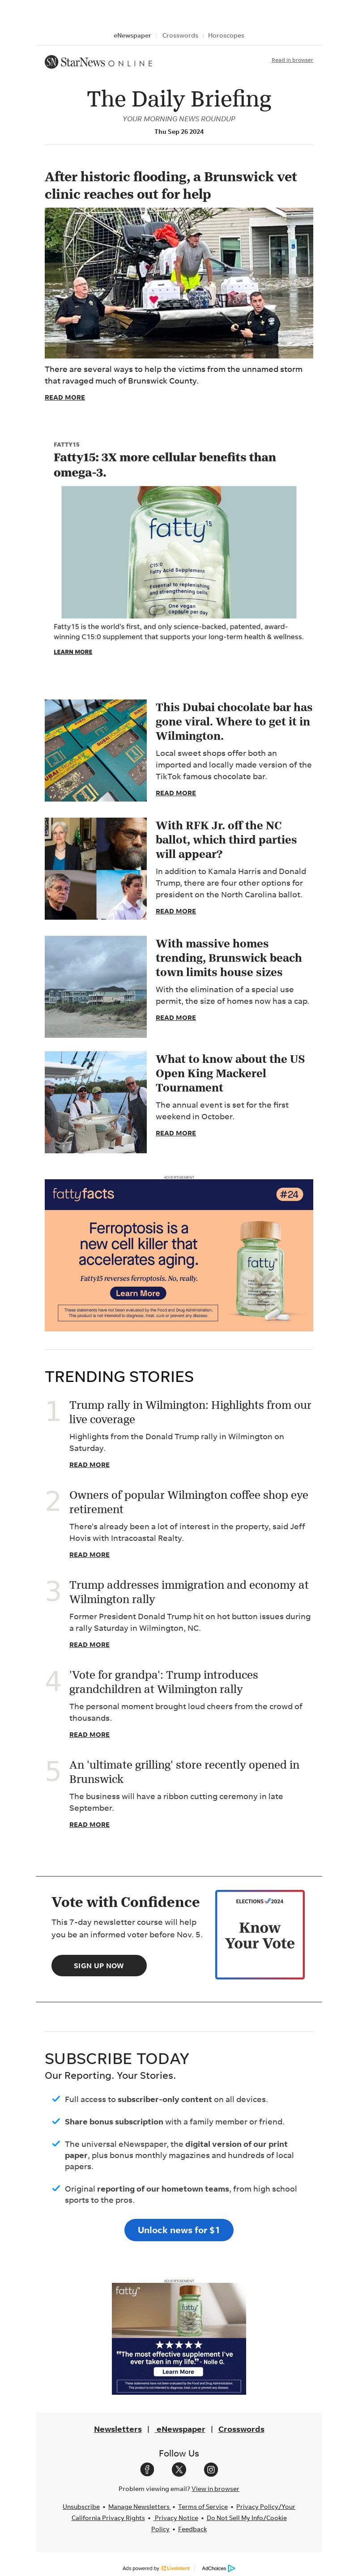Open the X (Twitter) social icon
Viewport: 358px width, 2576px height.
point(179,2469)
